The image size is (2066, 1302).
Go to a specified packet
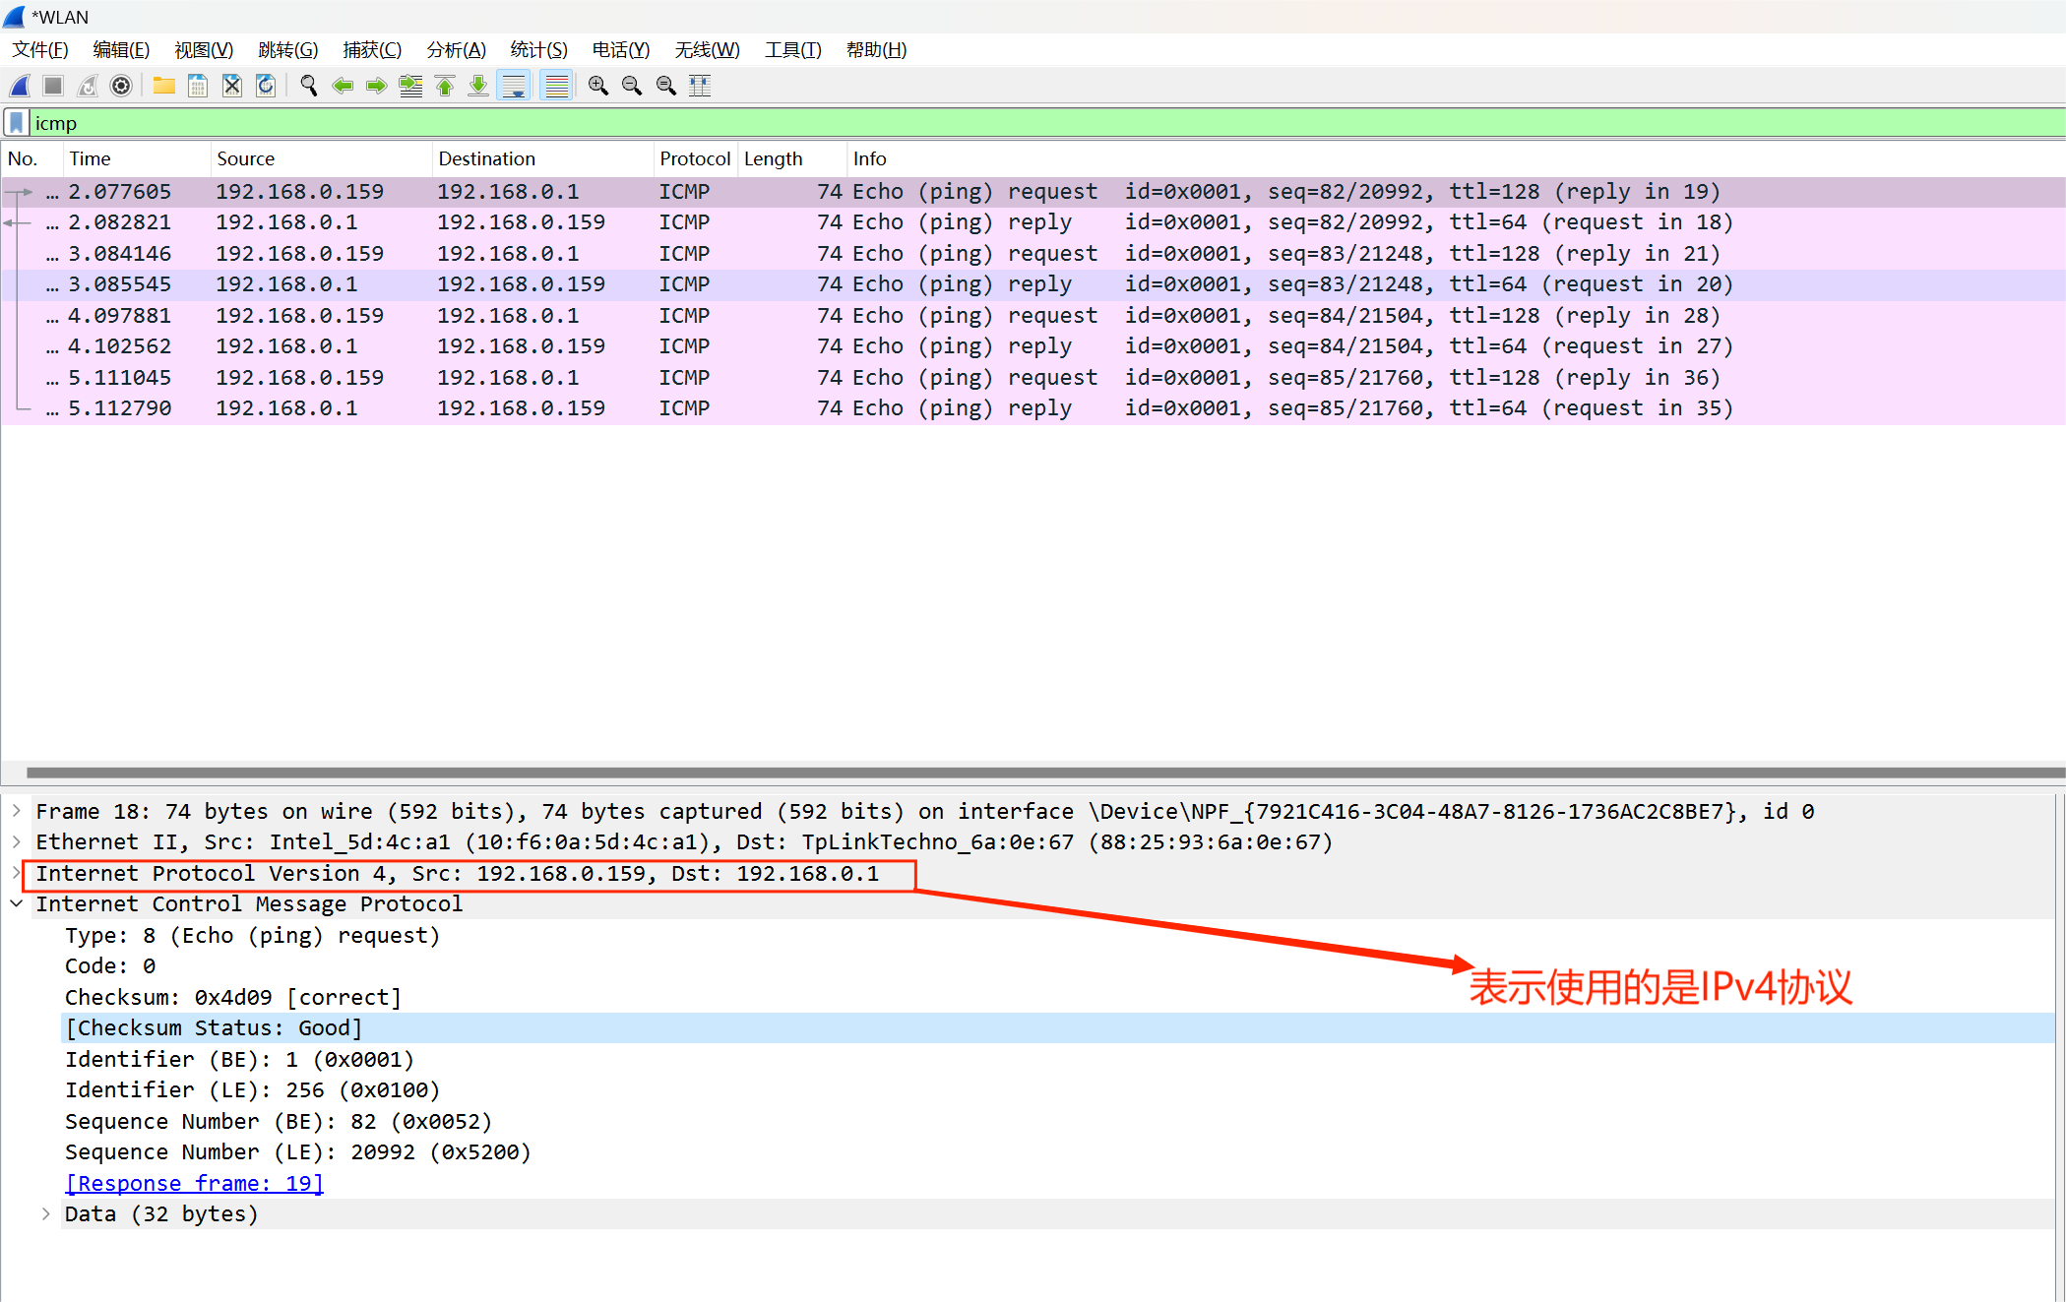pos(410,87)
